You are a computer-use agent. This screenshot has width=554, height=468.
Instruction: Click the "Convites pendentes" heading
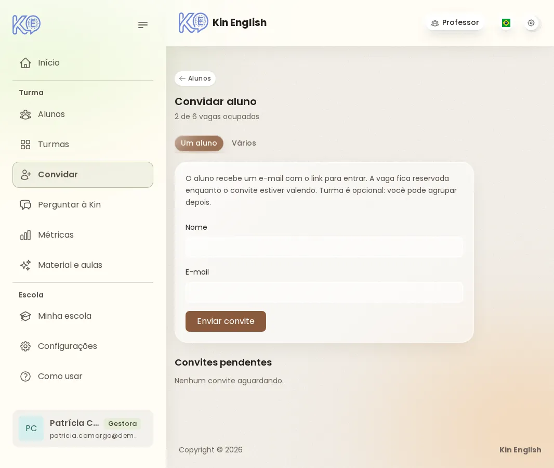223,362
